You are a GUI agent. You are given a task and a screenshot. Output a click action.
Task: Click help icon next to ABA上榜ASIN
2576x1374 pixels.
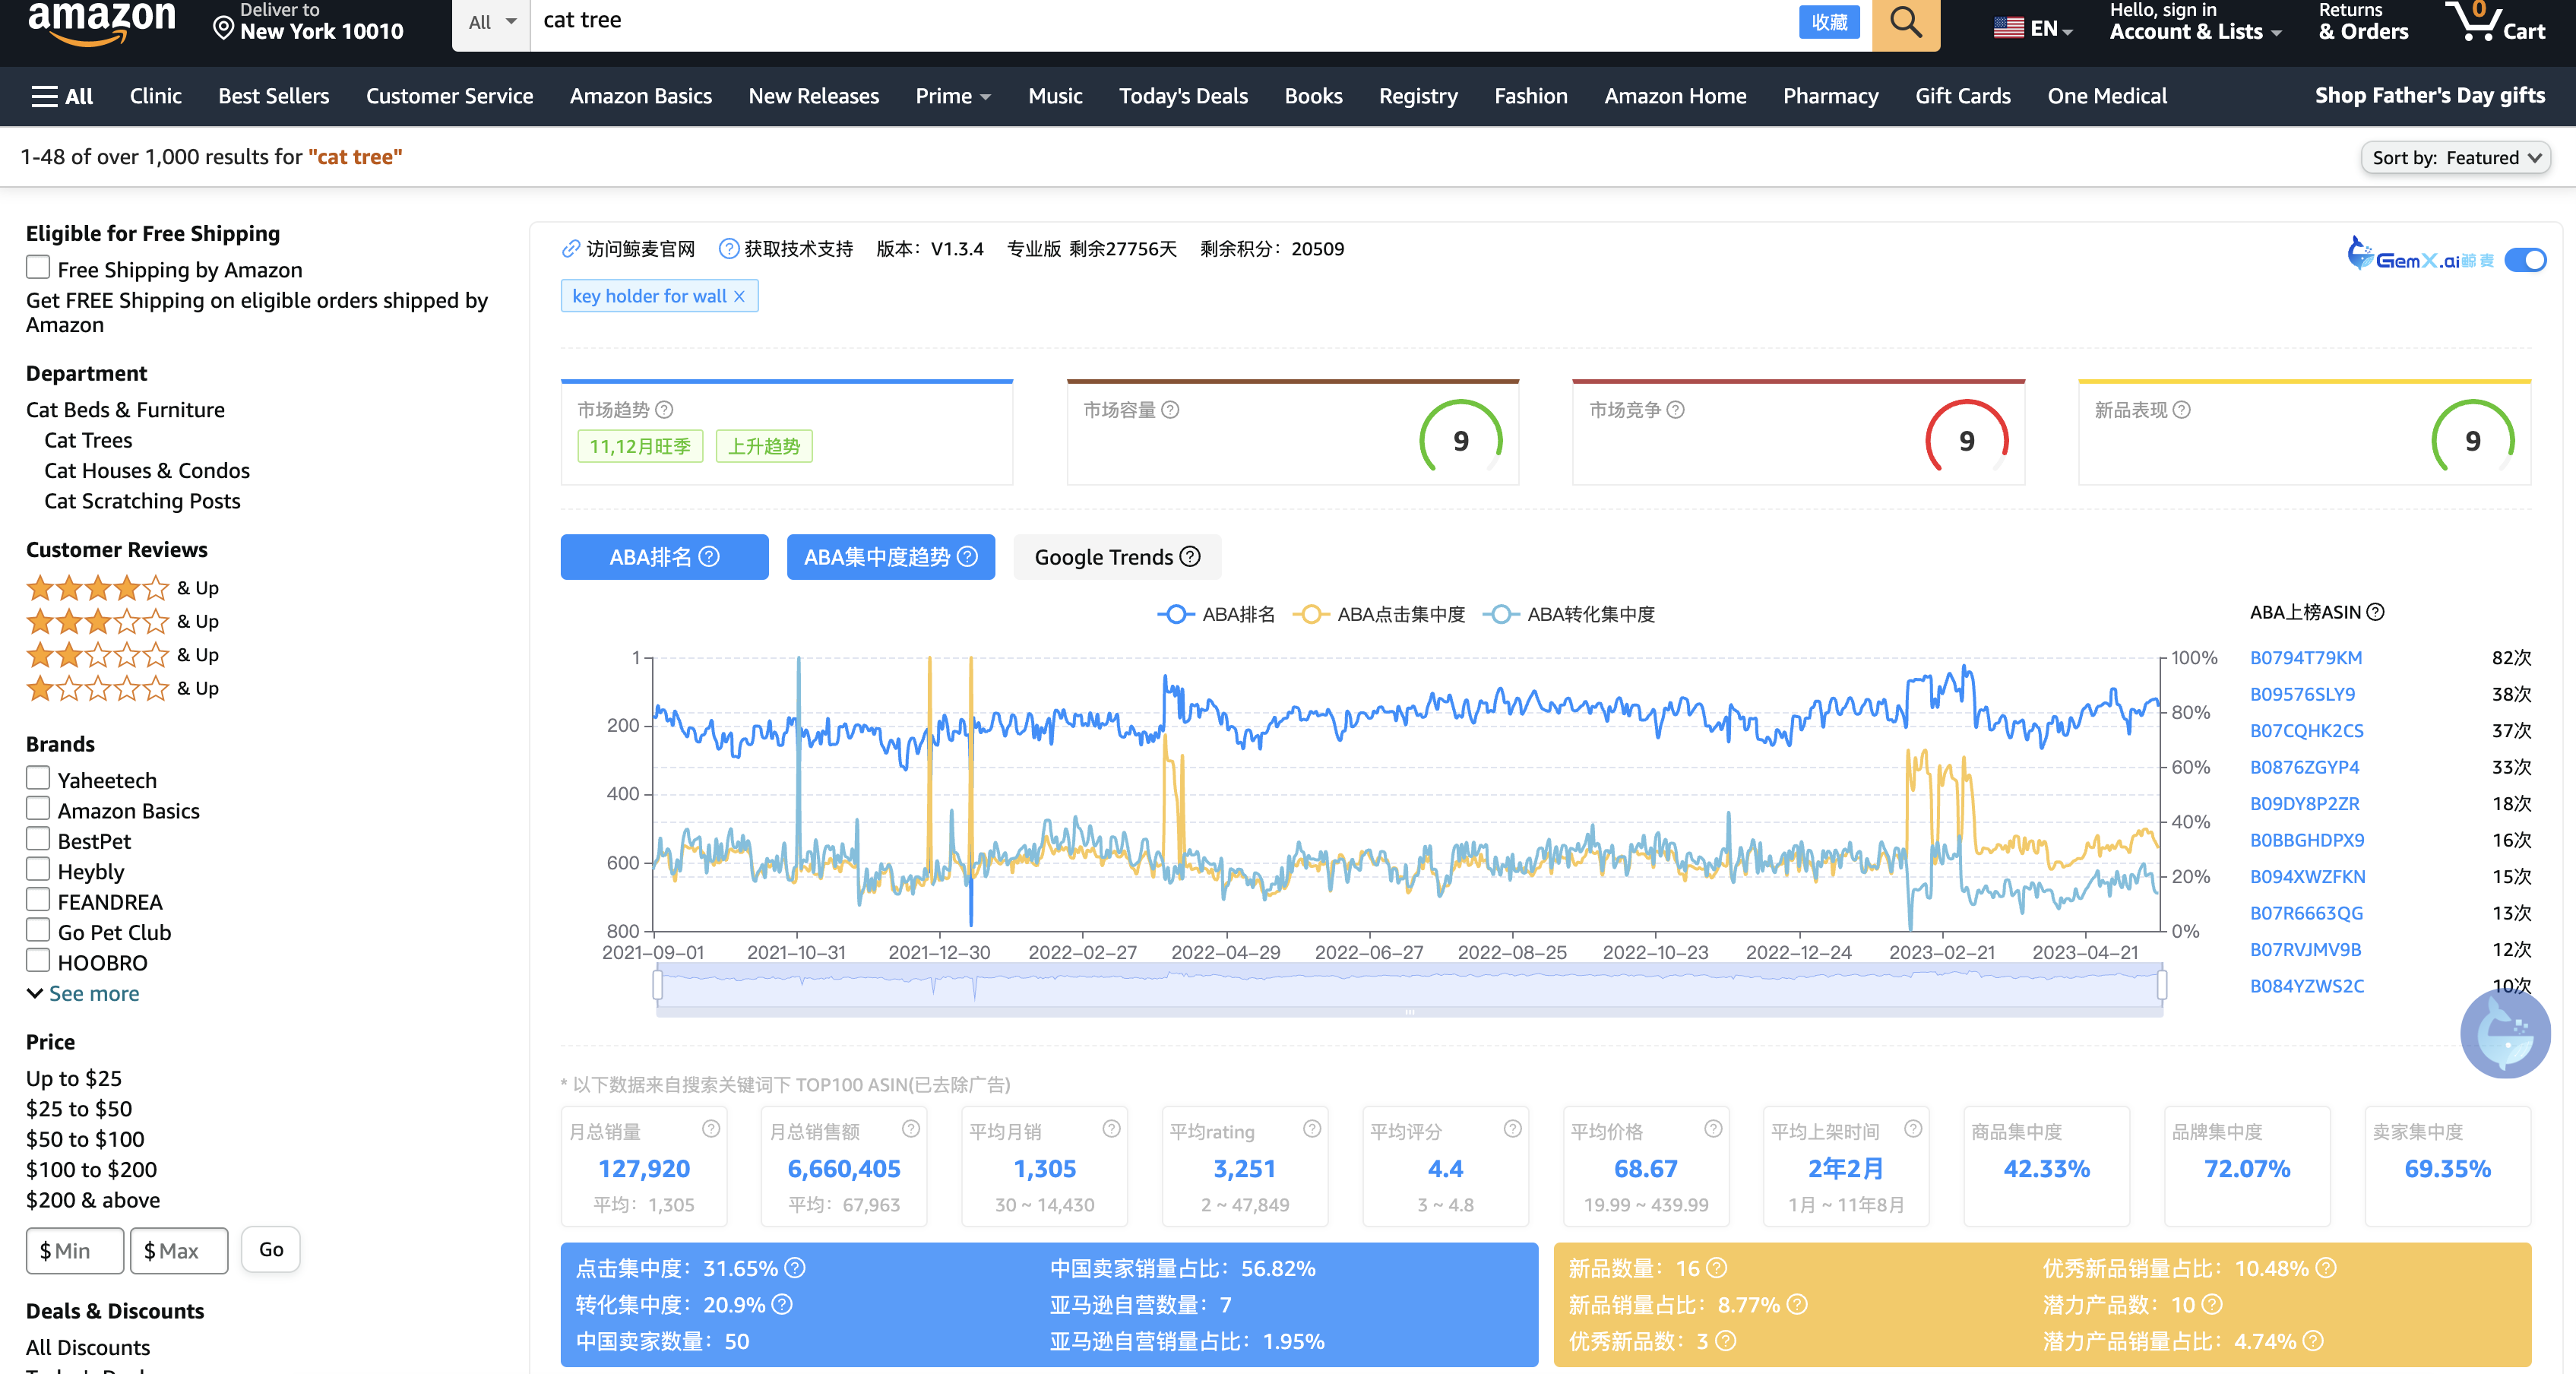(2376, 612)
